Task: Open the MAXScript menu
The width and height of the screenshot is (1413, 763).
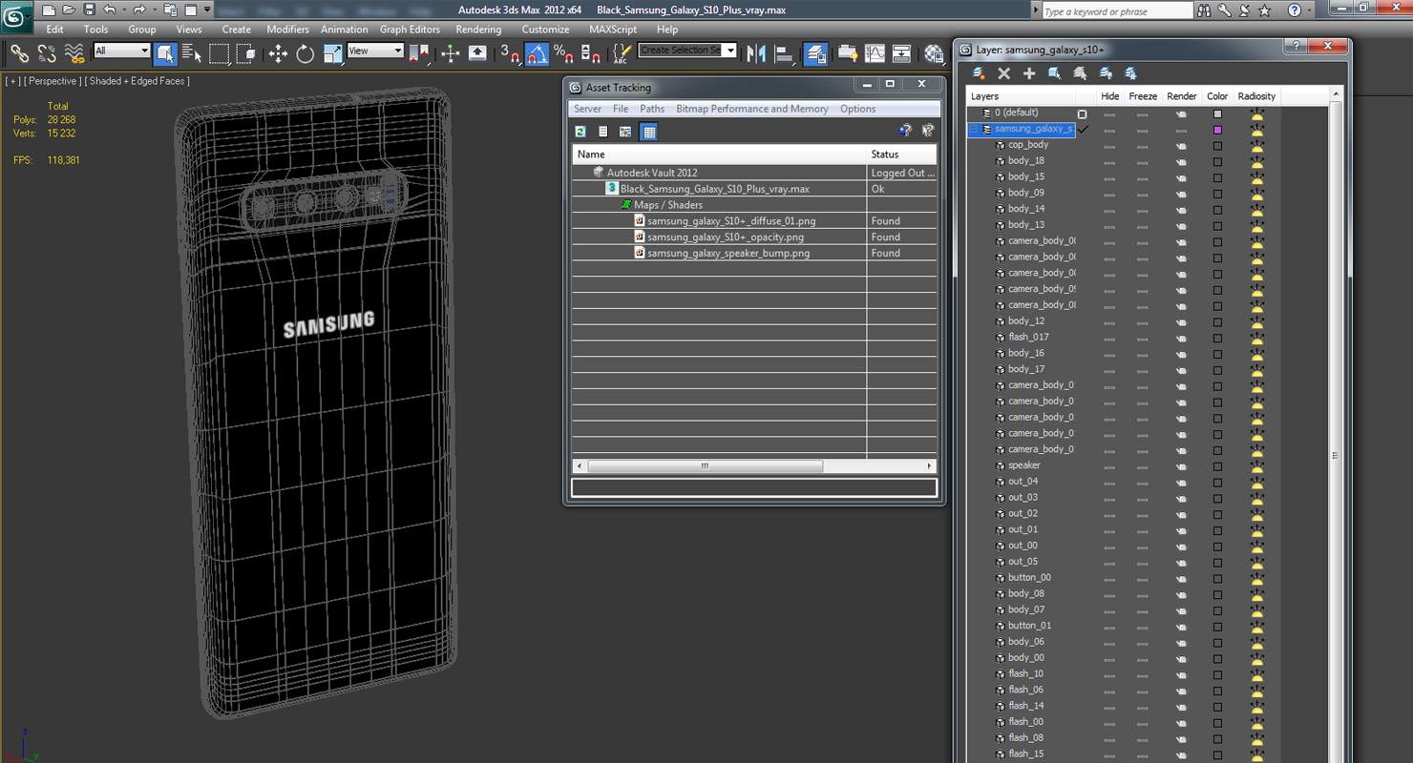Action: pos(613,30)
